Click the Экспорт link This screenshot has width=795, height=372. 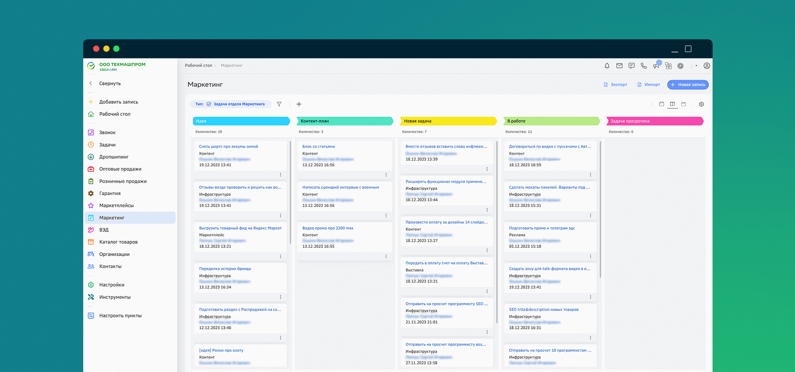pyautogui.click(x=615, y=85)
